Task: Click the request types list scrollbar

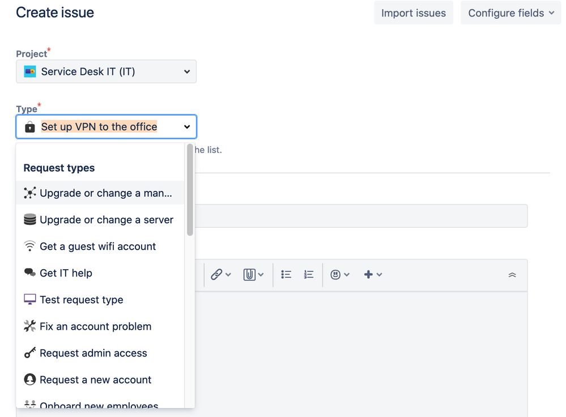Action: [x=190, y=190]
